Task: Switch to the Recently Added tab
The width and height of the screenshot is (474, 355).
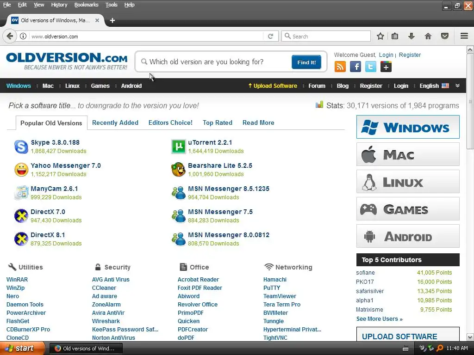Action: [115, 122]
